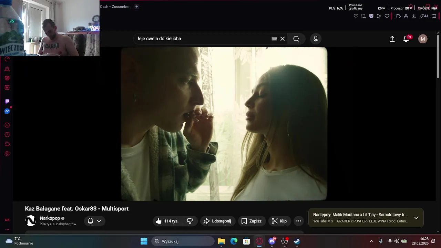Viewport: 441px width, 248px height.
Task: Open more actions three-dots menu
Action: click(299, 221)
